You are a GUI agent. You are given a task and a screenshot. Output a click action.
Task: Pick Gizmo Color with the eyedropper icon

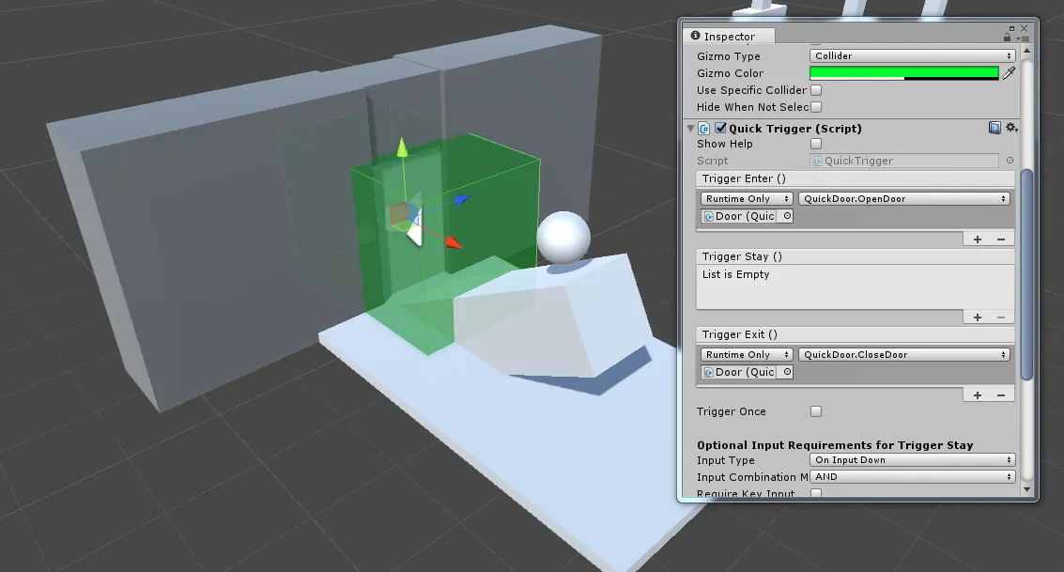coord(1009,72)
